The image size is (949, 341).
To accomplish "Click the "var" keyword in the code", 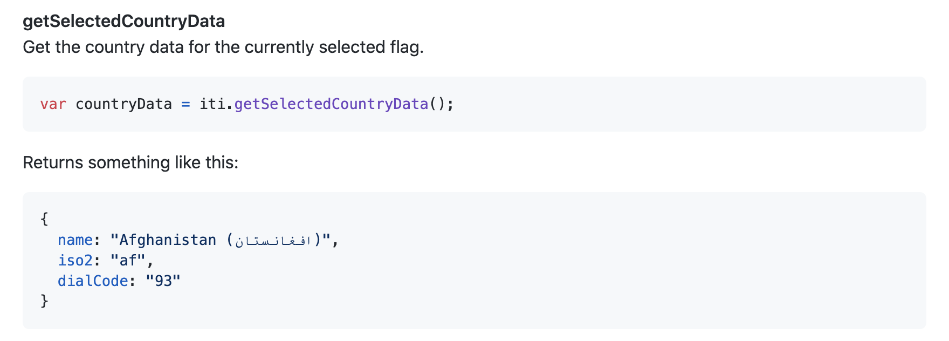I will [x=53, y=104].
